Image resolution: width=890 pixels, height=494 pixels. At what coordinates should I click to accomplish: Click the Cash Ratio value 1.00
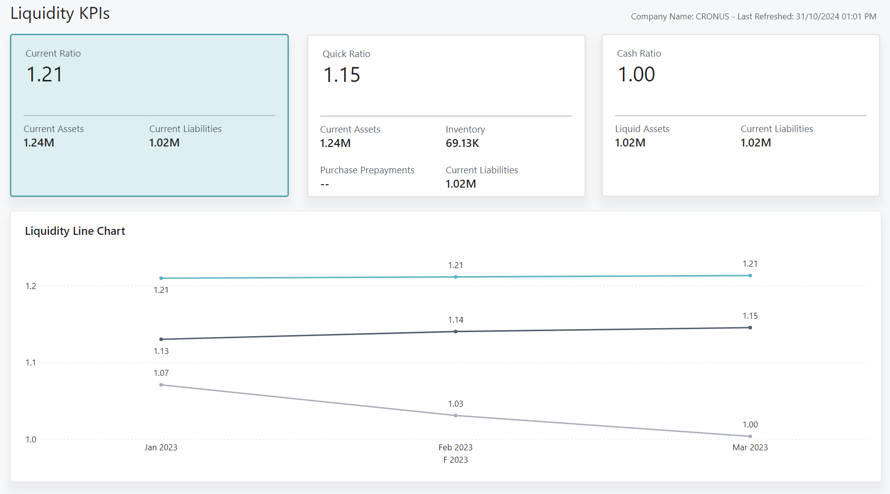tap(636, 75)
